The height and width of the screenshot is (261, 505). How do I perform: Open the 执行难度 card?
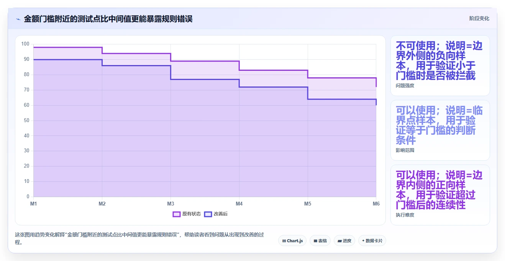pos(440,195)
